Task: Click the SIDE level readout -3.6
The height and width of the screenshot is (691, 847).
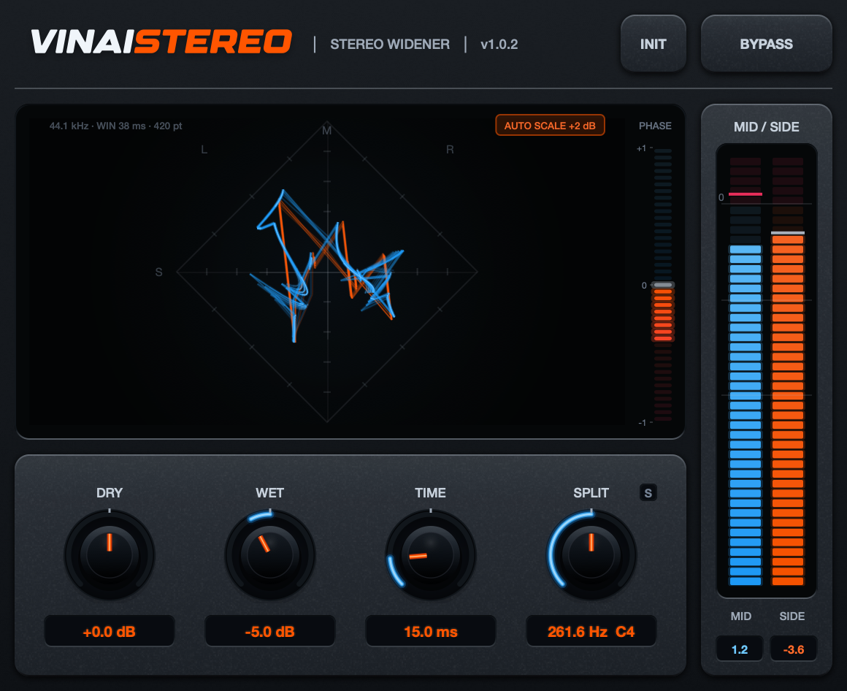Action: tap(793, 649)
